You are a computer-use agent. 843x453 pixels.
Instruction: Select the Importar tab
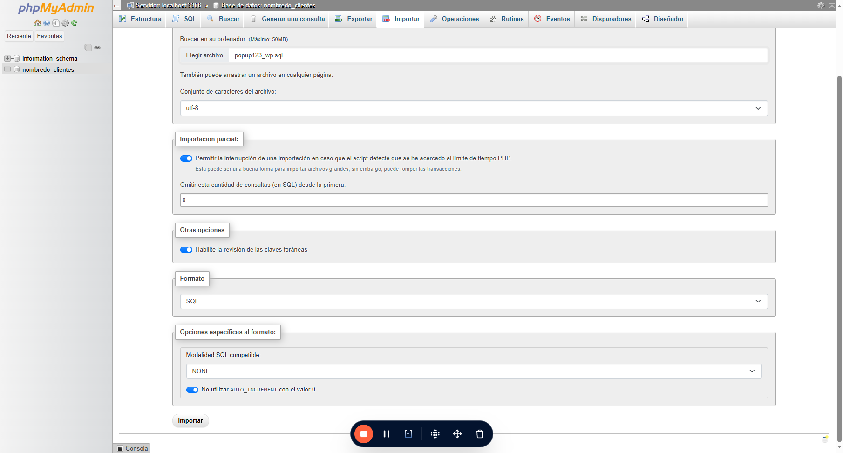(x=401, y=19)
